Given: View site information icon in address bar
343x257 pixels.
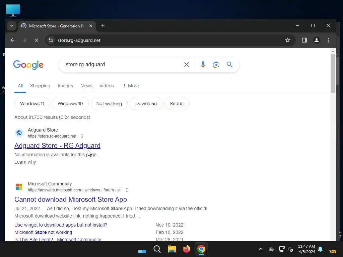Looking at the screenshot, I should [x=51, y=40].
